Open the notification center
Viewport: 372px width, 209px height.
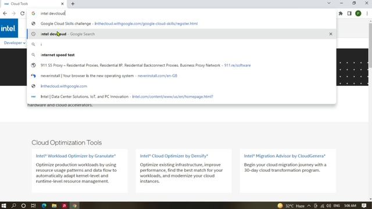pyautogui.click(x=364, y=206)
